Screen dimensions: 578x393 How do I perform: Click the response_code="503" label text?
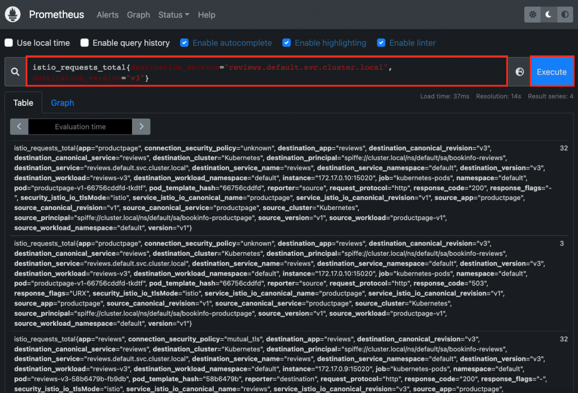coord(450,283)
